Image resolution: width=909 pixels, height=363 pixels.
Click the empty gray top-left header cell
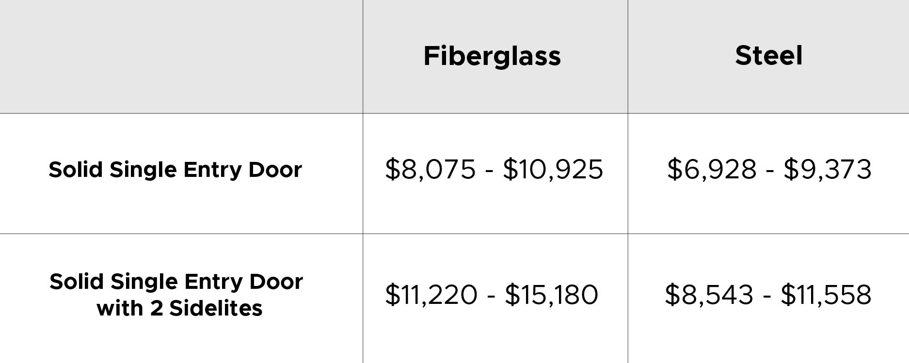tap(181, 57)
